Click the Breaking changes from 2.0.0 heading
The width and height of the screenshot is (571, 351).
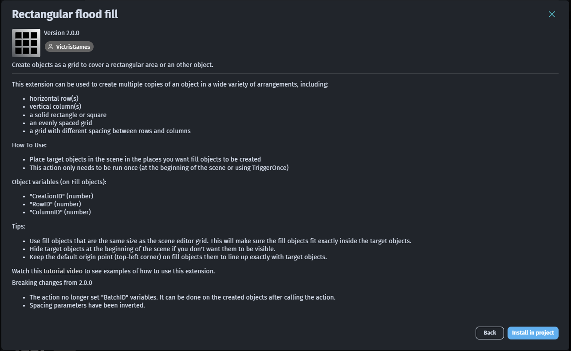tap(52, 283)
